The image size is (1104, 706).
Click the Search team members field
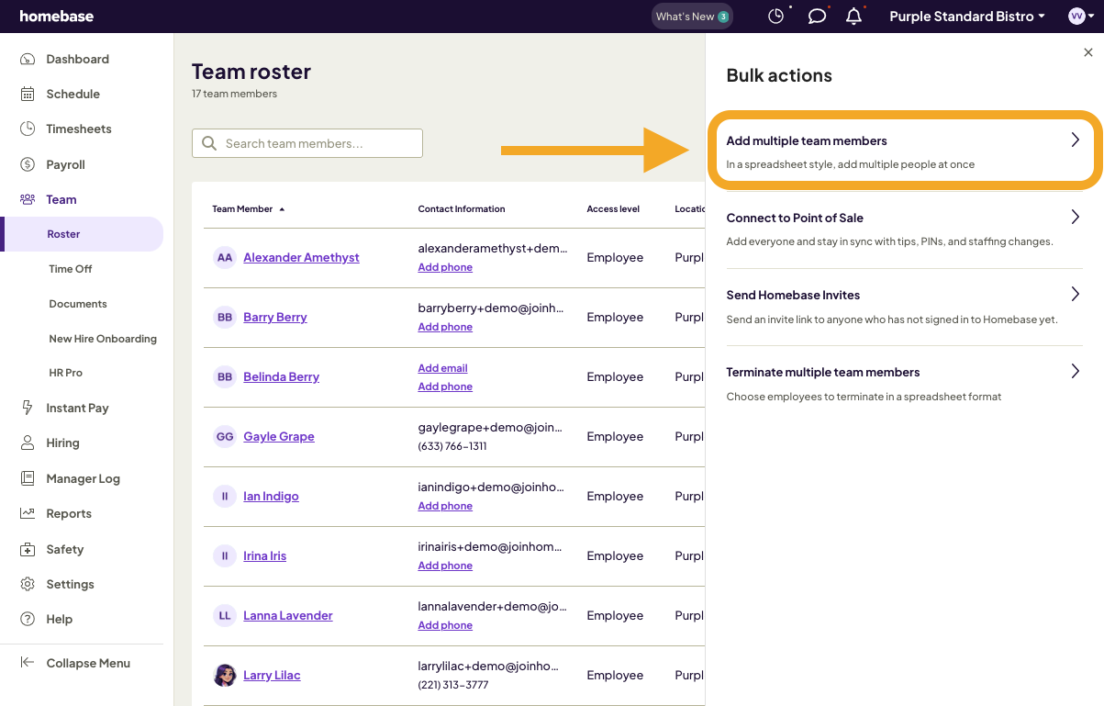click(x=307, y=143)
